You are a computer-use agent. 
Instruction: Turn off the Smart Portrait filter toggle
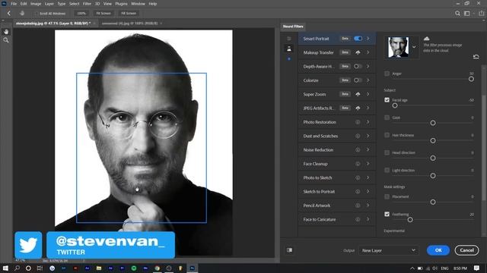[358, 39]
